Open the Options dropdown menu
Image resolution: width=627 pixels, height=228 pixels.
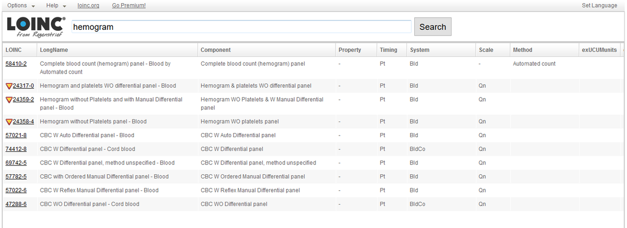pos(21,5)
